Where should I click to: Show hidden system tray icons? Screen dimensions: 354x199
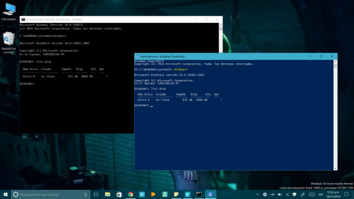point(258,194)
